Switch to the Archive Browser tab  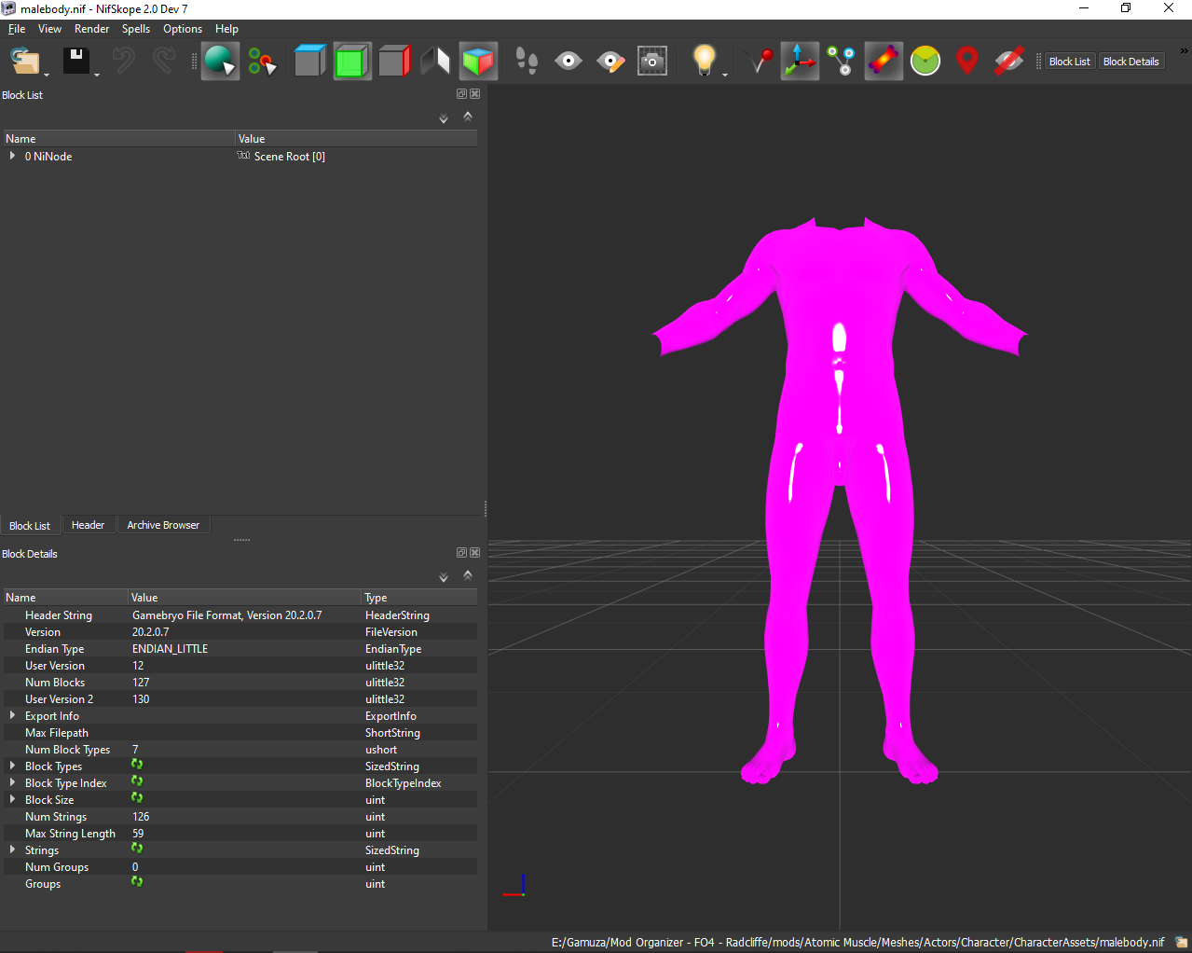coord(163,525)
